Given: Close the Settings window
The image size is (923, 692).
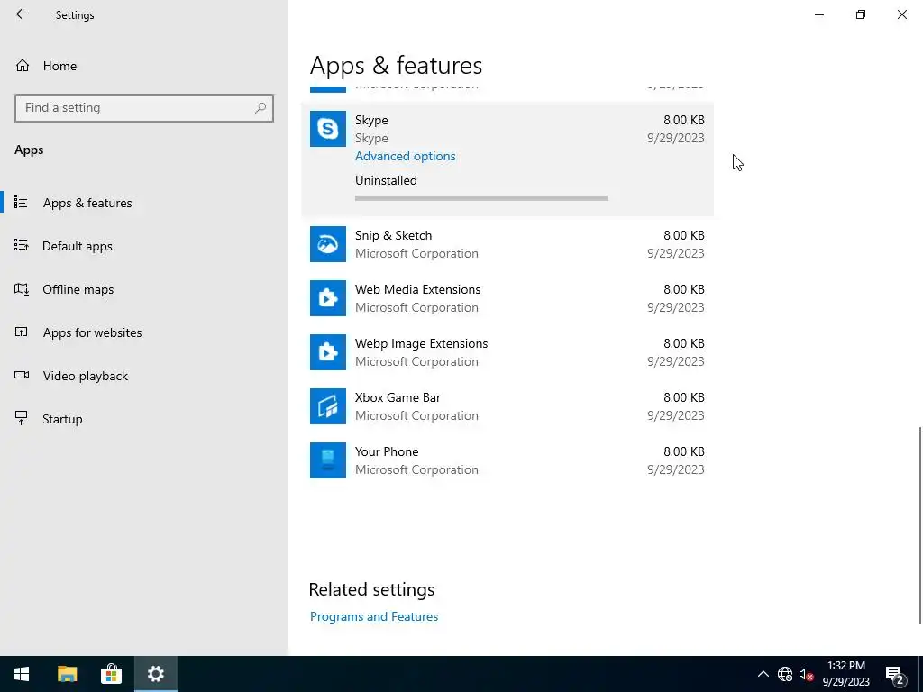Looking at the screenshot, I should [x=901, y=14].
